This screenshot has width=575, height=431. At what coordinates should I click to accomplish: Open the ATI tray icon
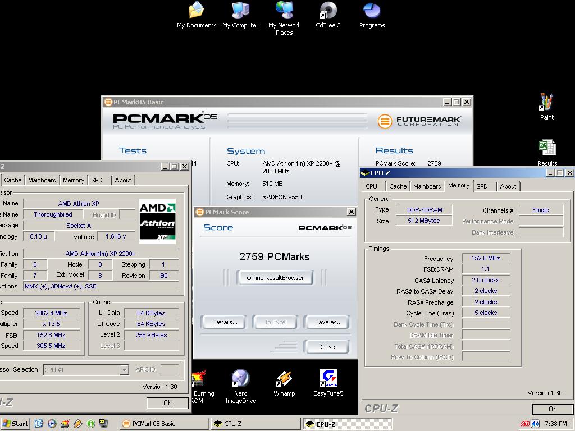tap(525, 424)
